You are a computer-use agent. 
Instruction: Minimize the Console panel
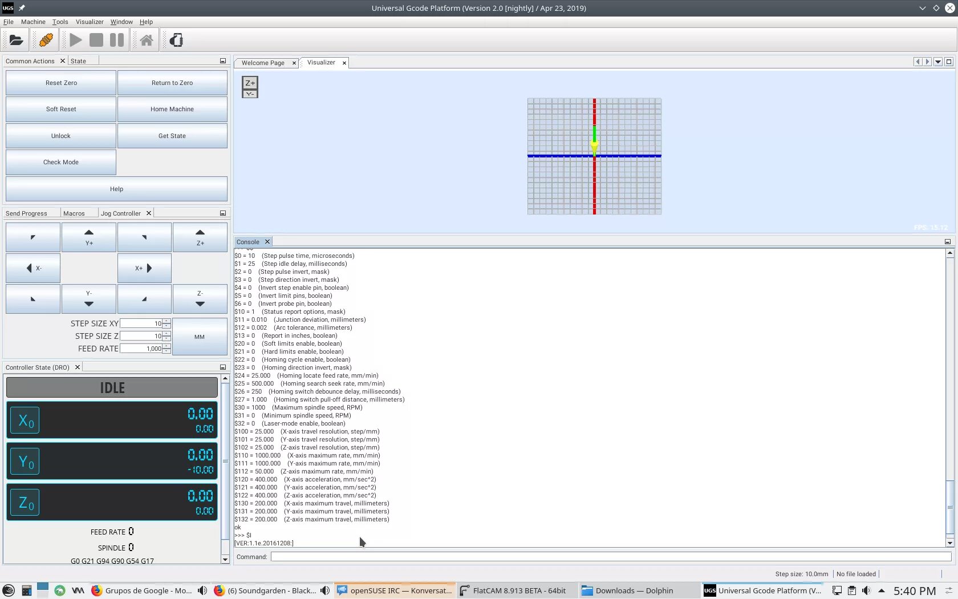(948, 242)
